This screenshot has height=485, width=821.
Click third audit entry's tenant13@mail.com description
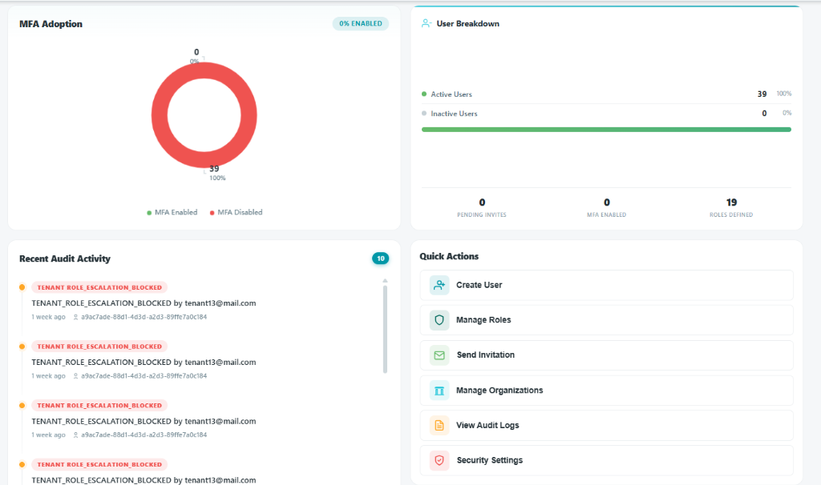click(144, 421)
